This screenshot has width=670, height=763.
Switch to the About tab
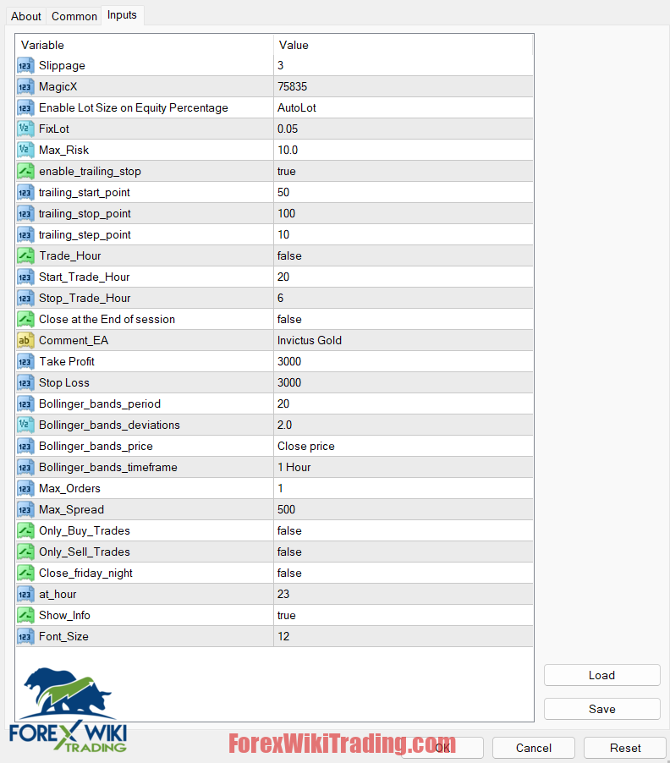pyautogui.click(x=26, y=17)
